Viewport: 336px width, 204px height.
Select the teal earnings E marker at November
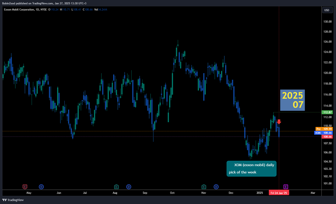point(204,187)
